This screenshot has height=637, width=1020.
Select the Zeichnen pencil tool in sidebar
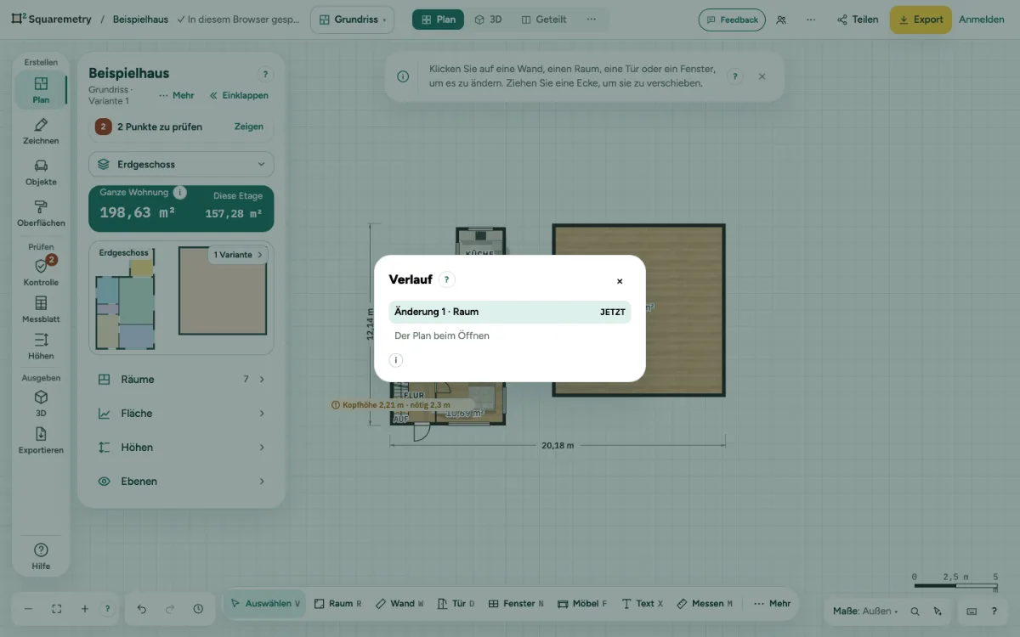pos(41,132)
